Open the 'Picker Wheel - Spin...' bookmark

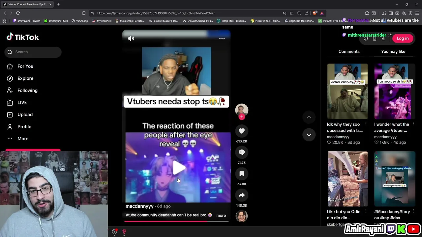266,21
